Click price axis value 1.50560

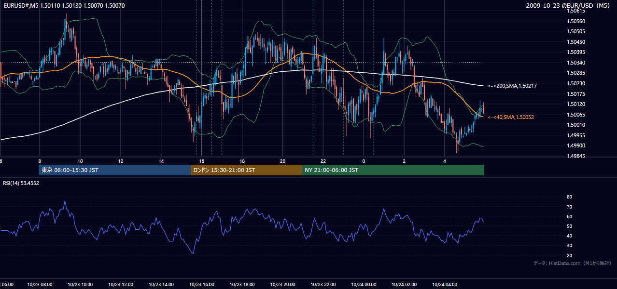[575, 21]
